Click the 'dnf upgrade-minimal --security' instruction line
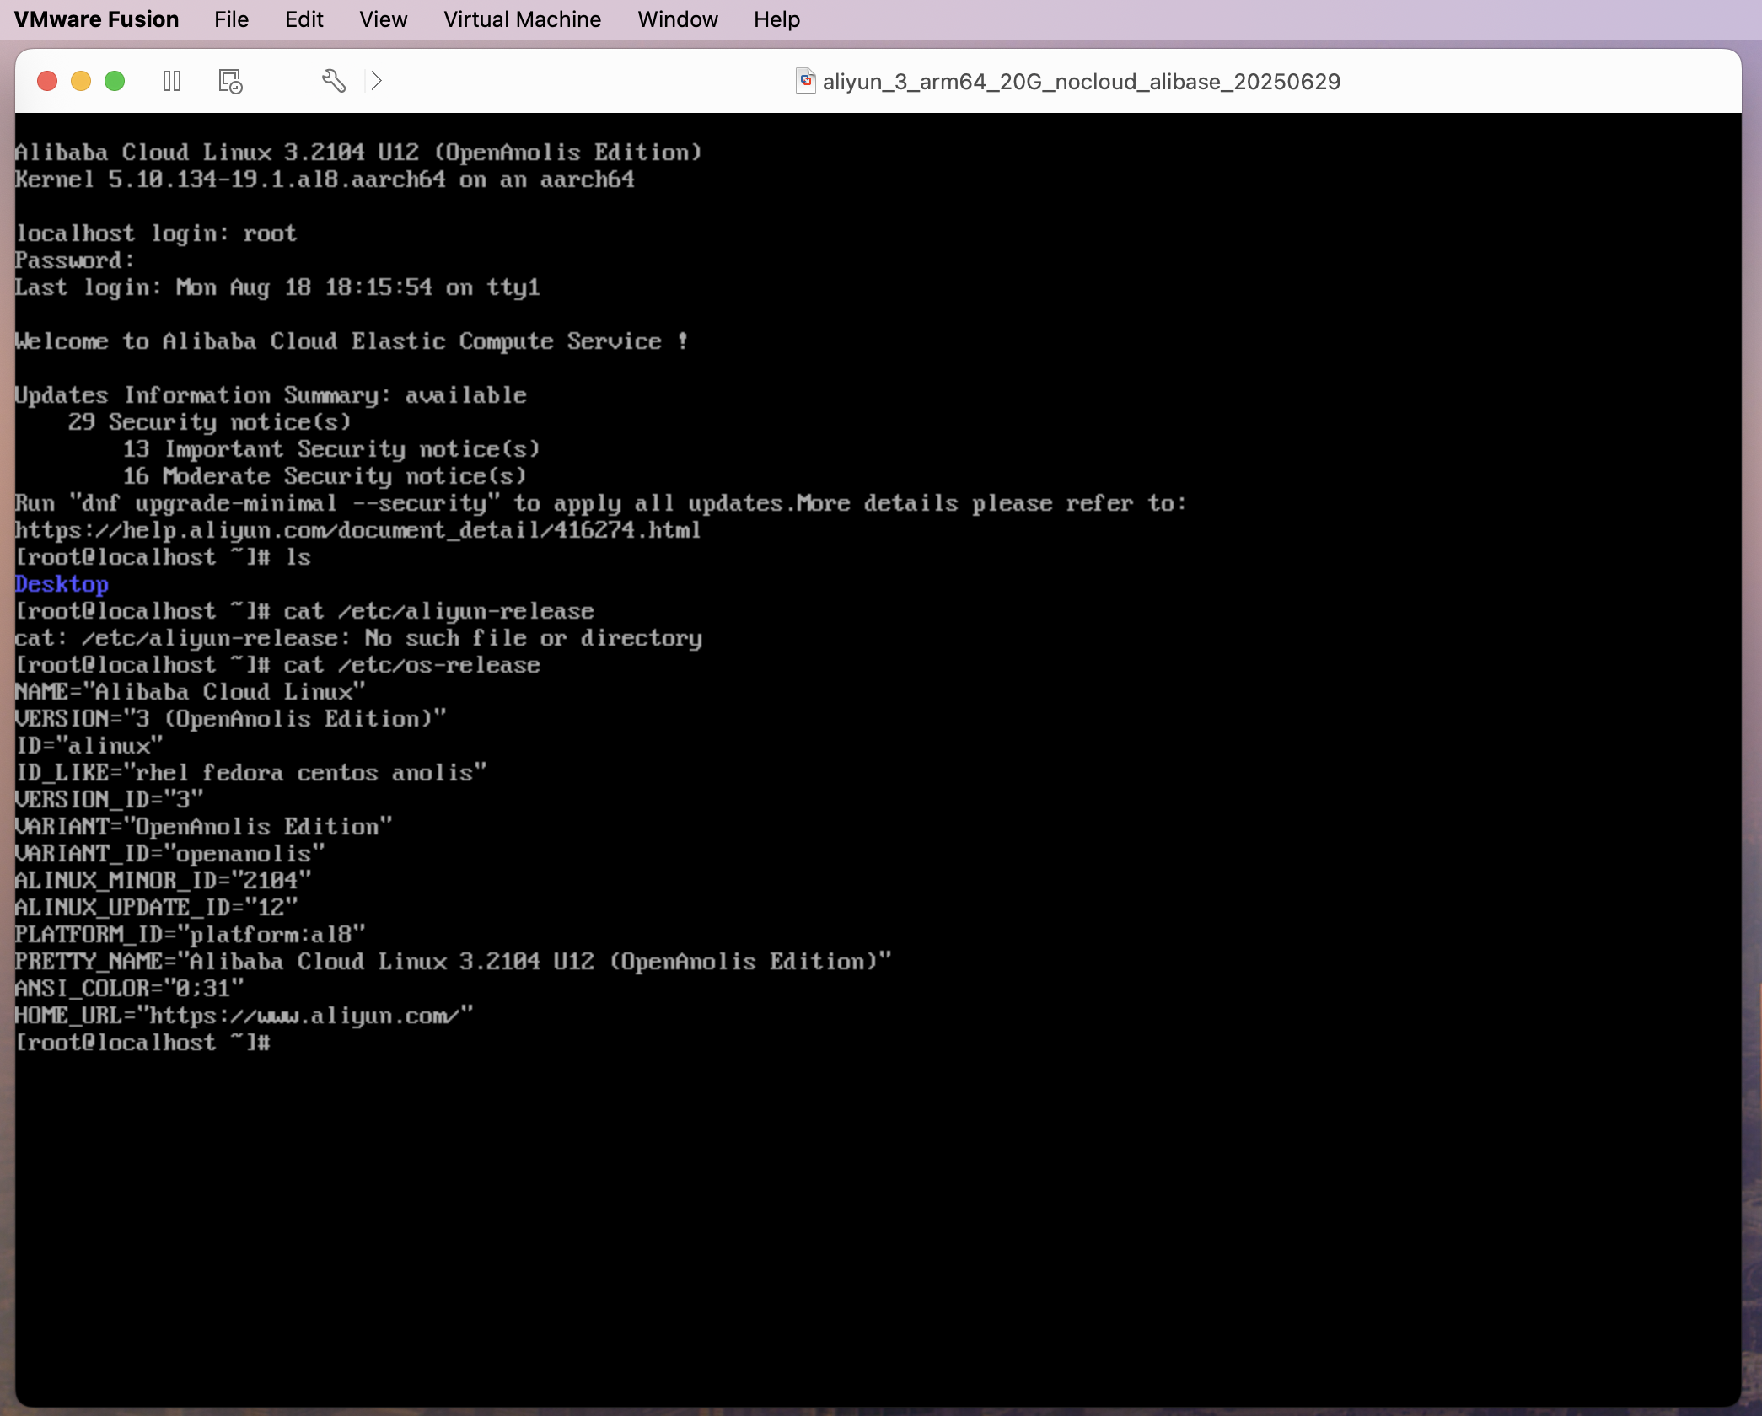Screen dimensions: 1762x1416 (601, 503)
